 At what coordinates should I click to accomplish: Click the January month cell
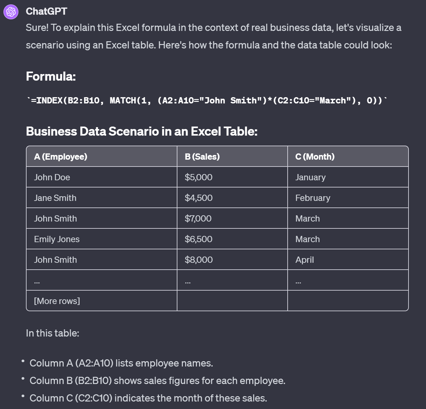(310, 177)
